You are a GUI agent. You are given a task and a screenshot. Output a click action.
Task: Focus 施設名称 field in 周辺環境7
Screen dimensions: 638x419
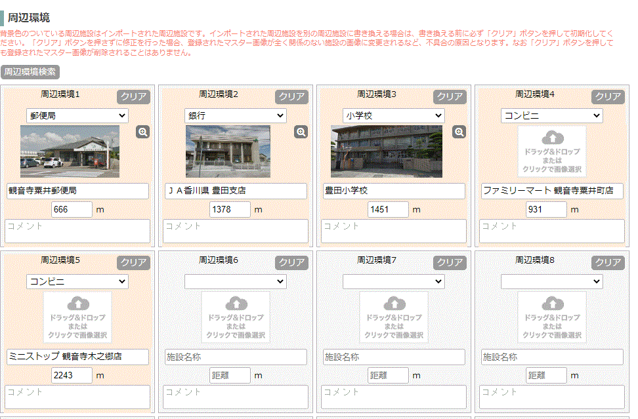tap(394, 357)
